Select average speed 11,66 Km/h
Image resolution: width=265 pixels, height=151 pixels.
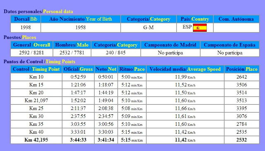[x=185, y=109]
